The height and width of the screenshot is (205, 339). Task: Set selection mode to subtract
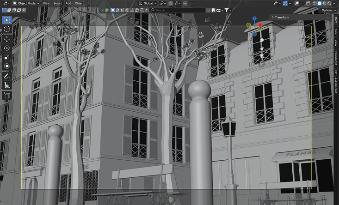(14, 10)
